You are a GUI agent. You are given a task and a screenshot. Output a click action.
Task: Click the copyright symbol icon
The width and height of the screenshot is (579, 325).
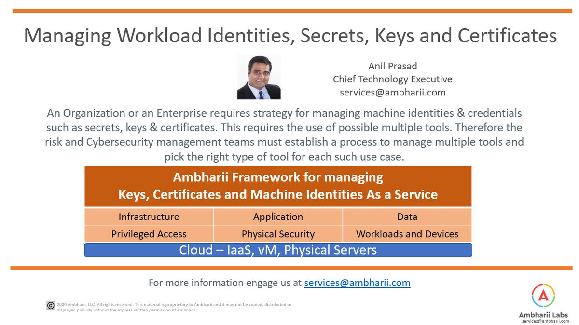click(50, 305)
